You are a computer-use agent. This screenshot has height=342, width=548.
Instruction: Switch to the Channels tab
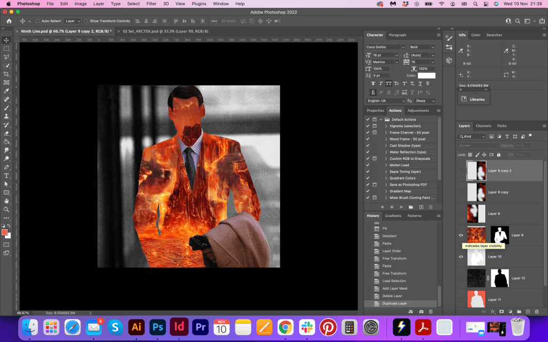coord(483,126)
